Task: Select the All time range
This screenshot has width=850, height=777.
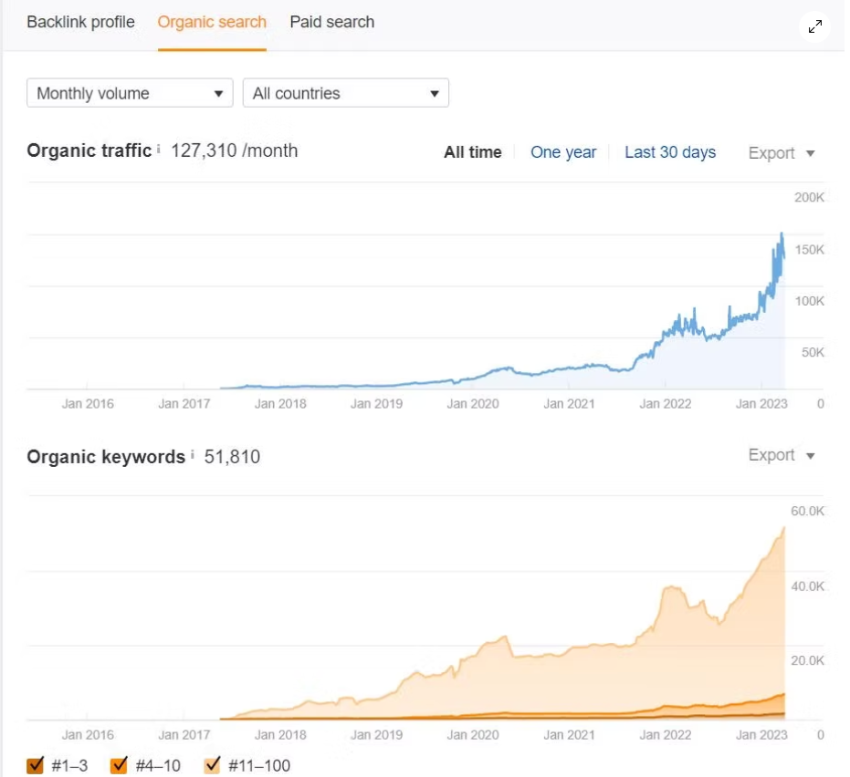Action: [472, 152]
